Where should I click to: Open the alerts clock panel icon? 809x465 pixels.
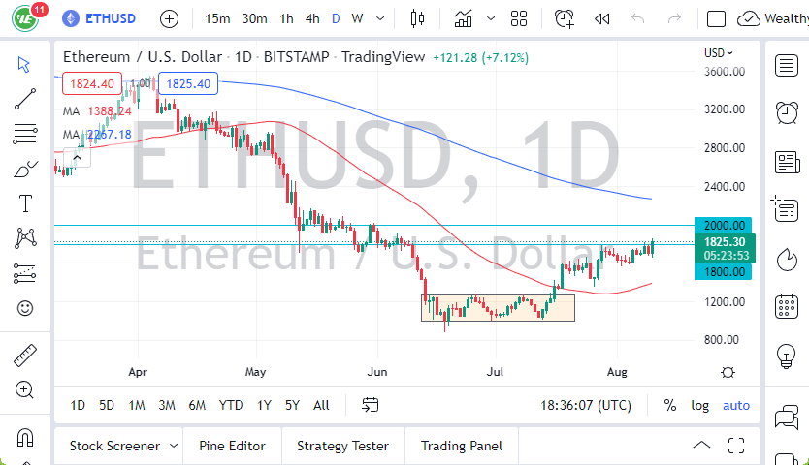coord(787,112)
